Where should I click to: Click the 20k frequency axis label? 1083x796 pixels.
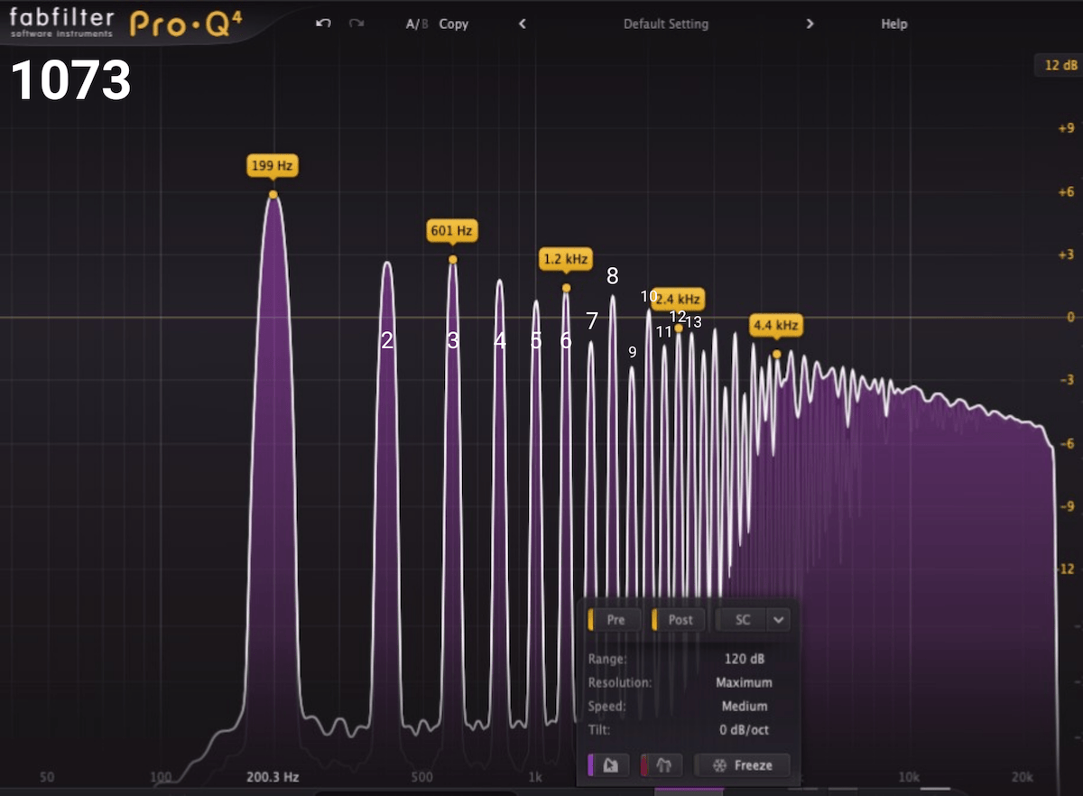(x=1023, y=777)
